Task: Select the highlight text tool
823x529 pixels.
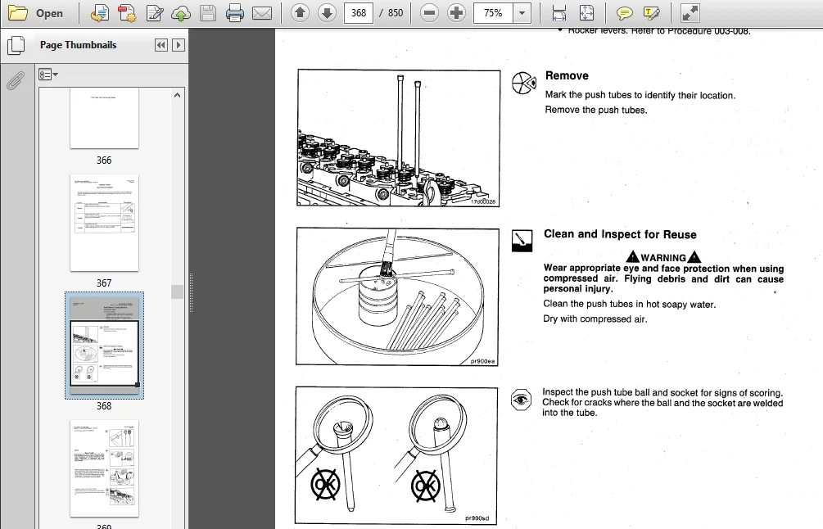Action: [x=651, y=13]
